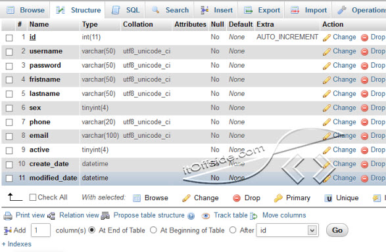Click the Relation view icon
Screen dimensions: 386x252
(51, 216)
